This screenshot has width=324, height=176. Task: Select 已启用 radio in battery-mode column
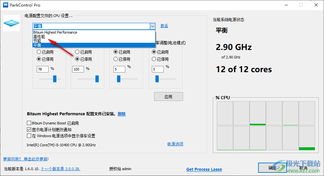(154, 52)
